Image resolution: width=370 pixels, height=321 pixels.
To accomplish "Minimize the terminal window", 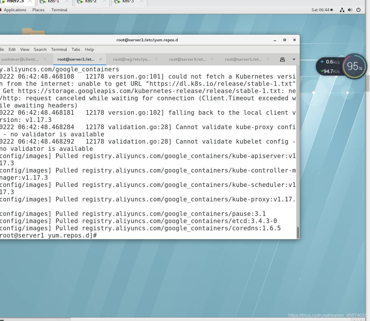I will tap(275, 40).
